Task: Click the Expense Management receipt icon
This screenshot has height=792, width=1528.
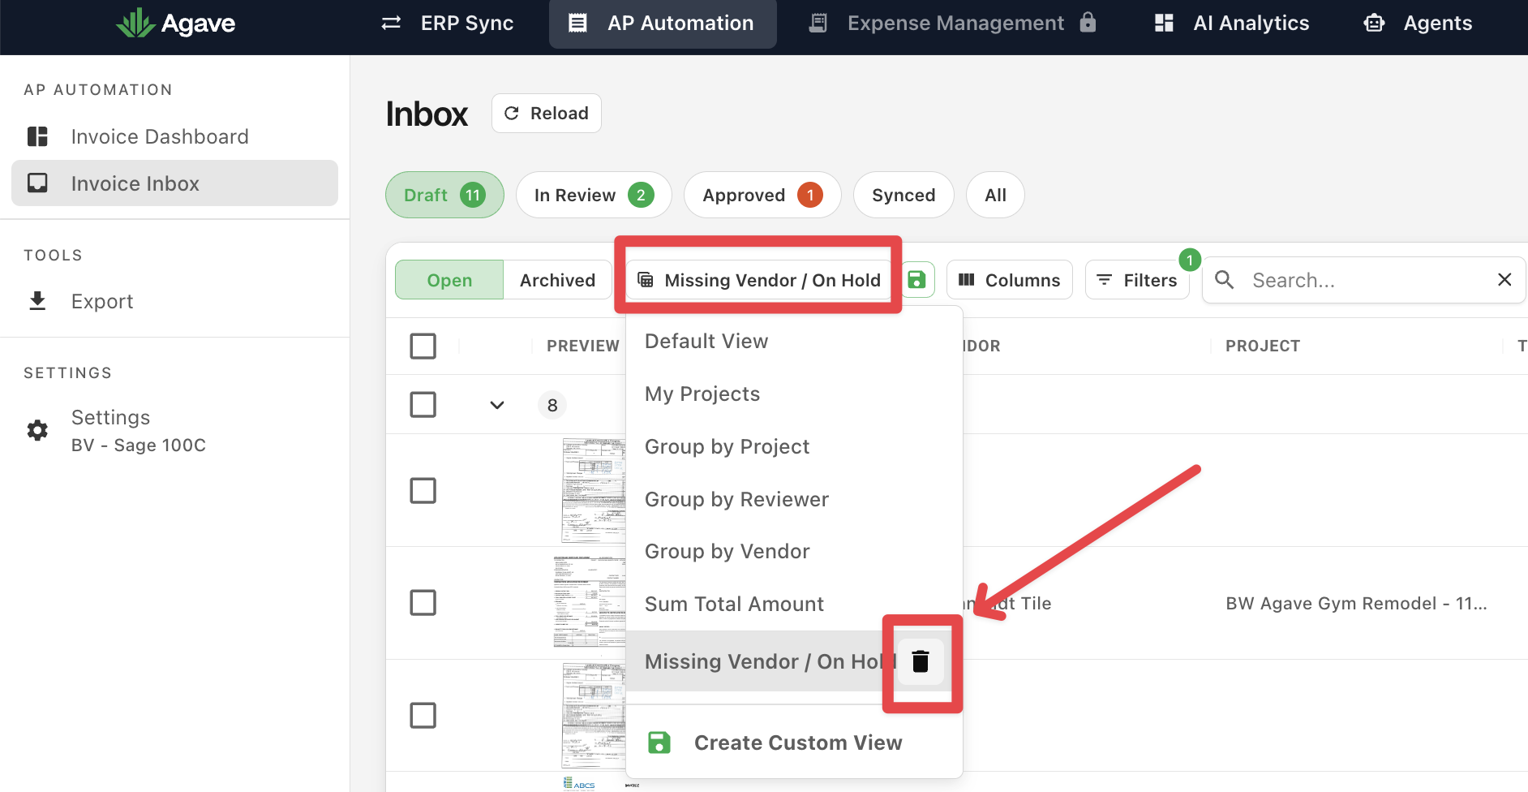Action: [818, 23]
